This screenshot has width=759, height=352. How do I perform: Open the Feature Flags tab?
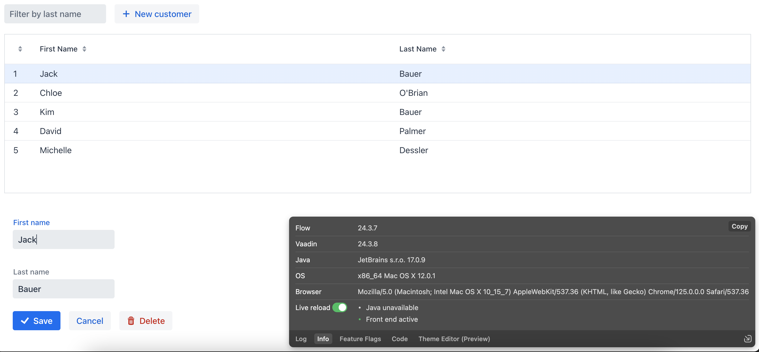tap(360, 339)
